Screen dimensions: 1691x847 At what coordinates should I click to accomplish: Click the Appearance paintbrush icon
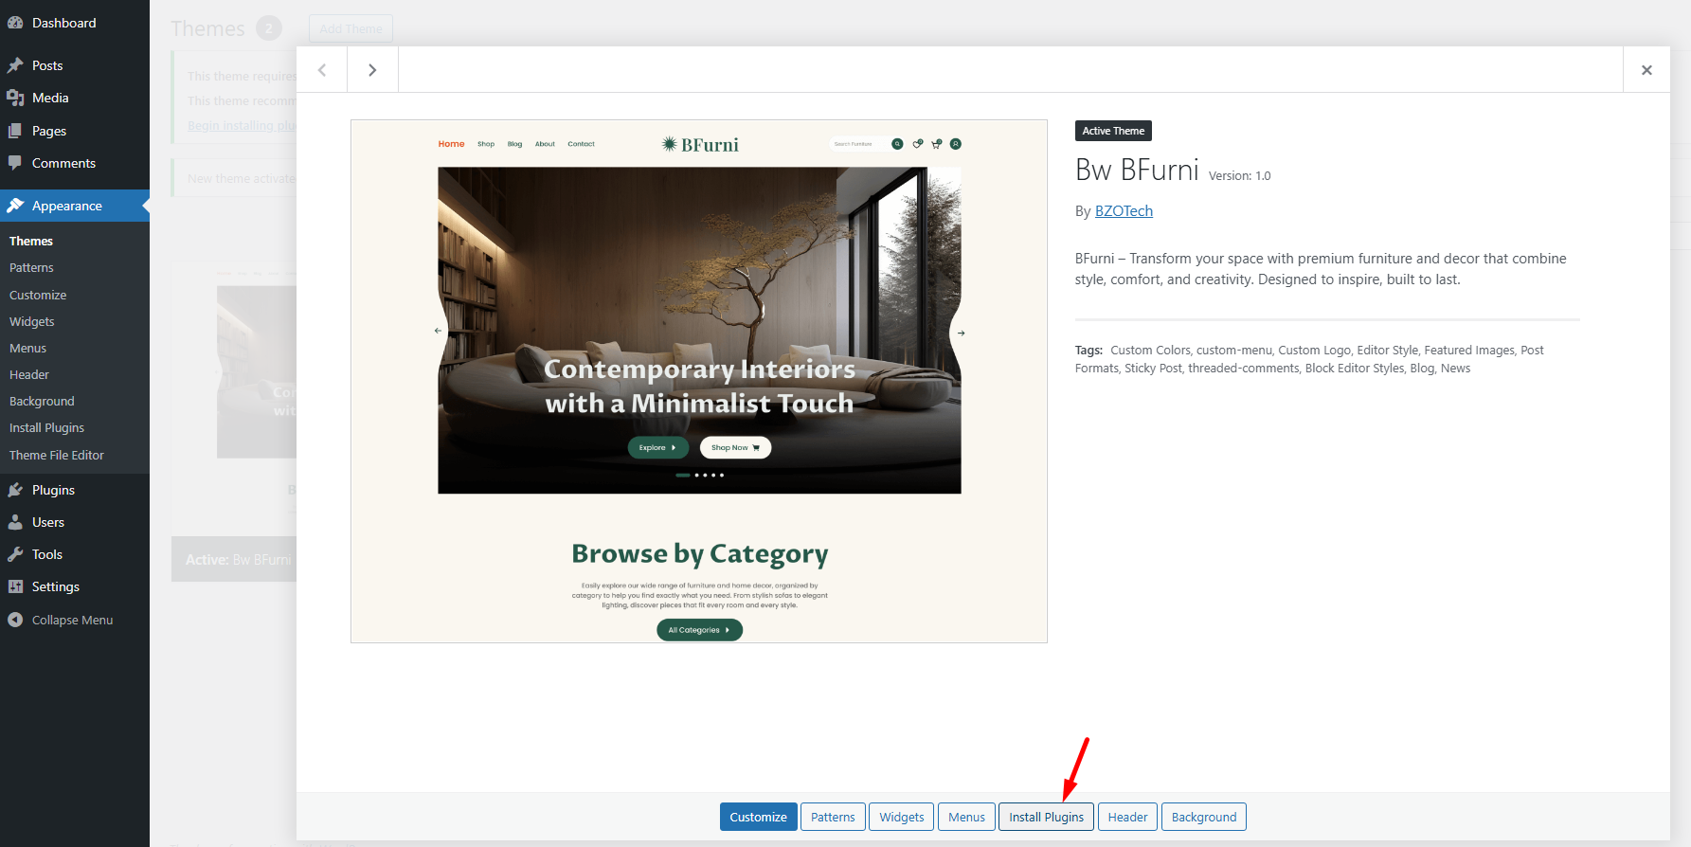(x=15, y=206)
